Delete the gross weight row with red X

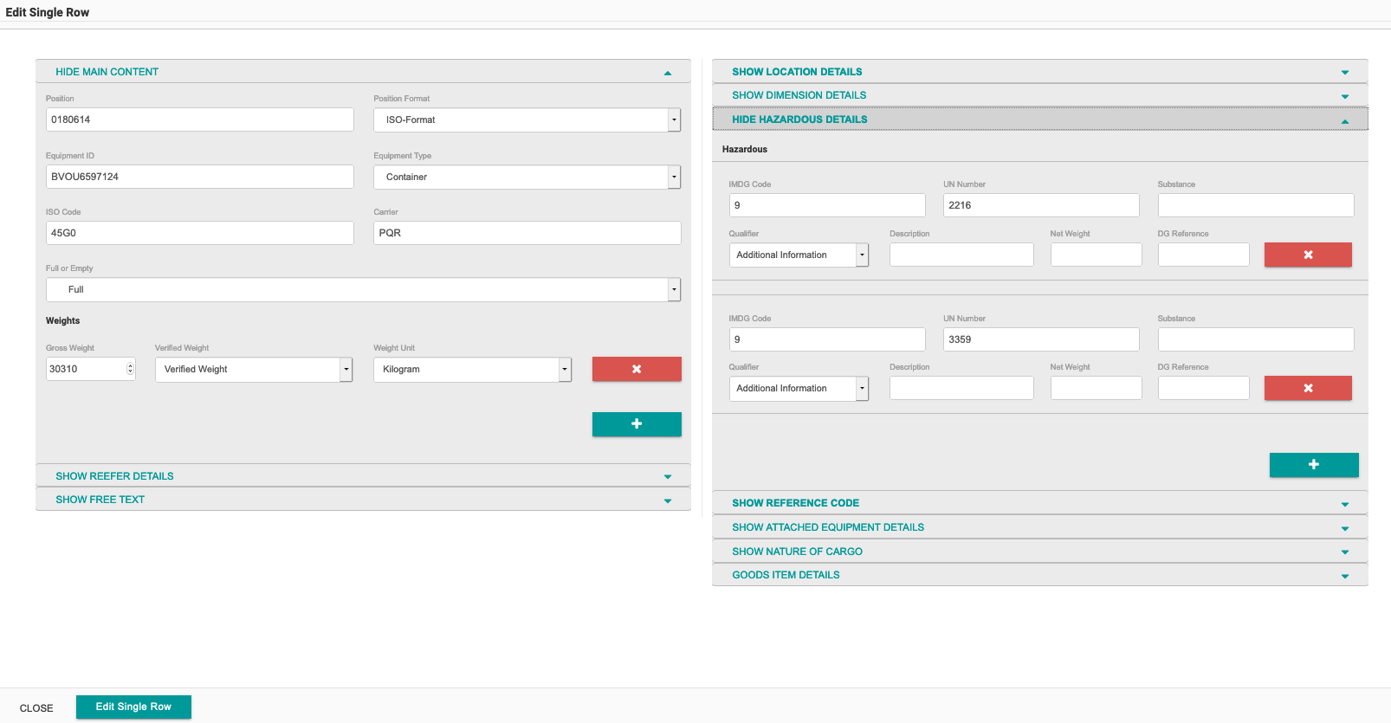pyautogui.click(x=637, y=369)
